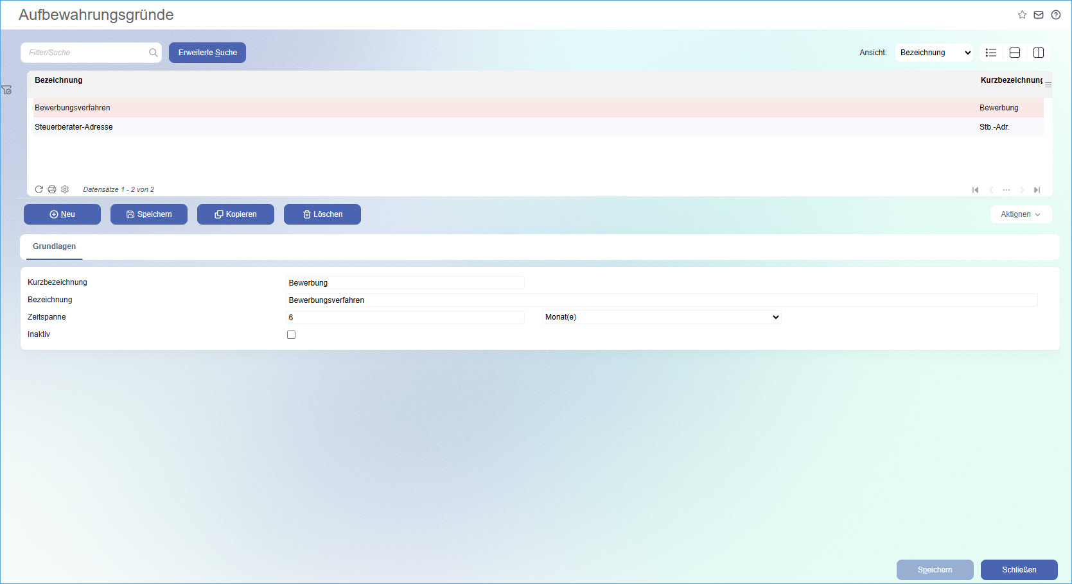Click the Kopieren button

tap(236, 214)
